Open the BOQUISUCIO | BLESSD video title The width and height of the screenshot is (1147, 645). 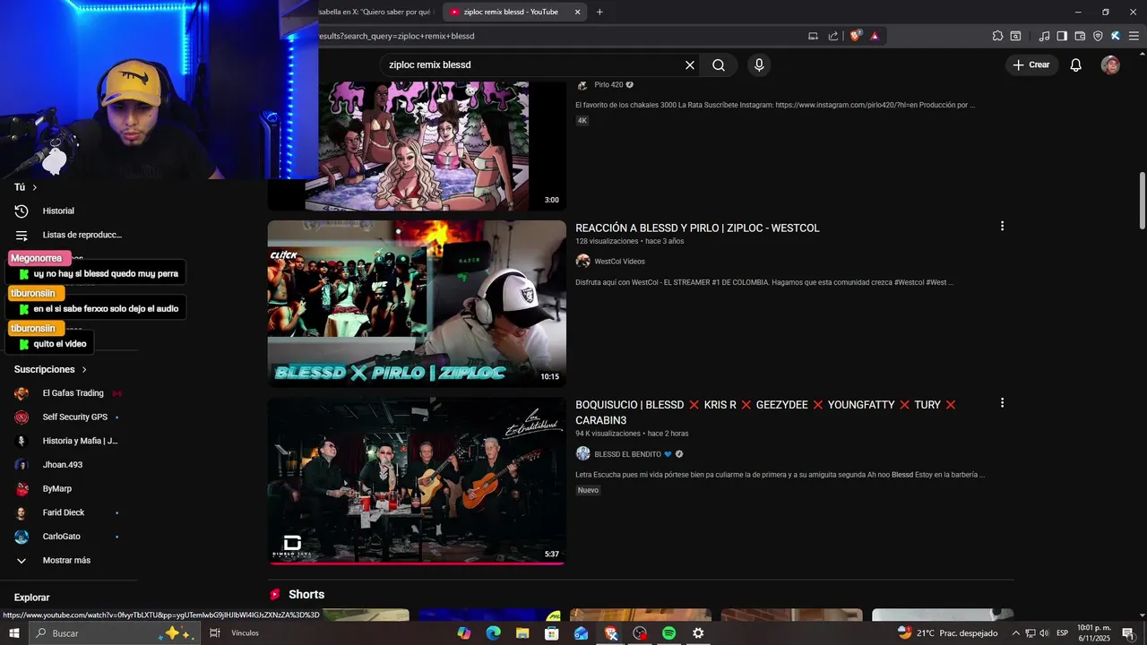coord(766,413)
